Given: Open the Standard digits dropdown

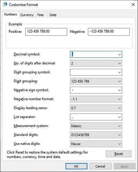Looking at the screenshot, I should pyautogui.click(x=96, y=135).
